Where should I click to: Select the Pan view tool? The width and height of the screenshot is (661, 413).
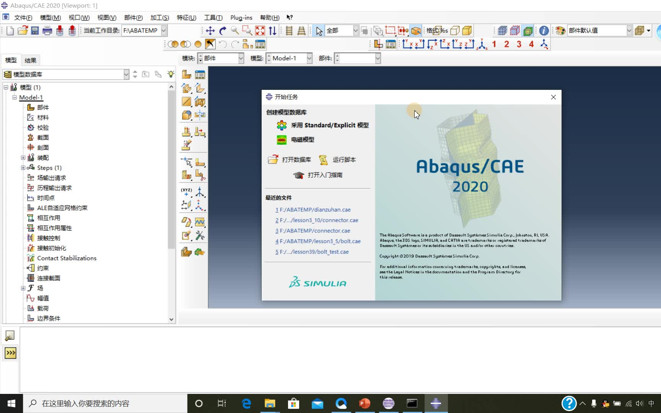210,31
